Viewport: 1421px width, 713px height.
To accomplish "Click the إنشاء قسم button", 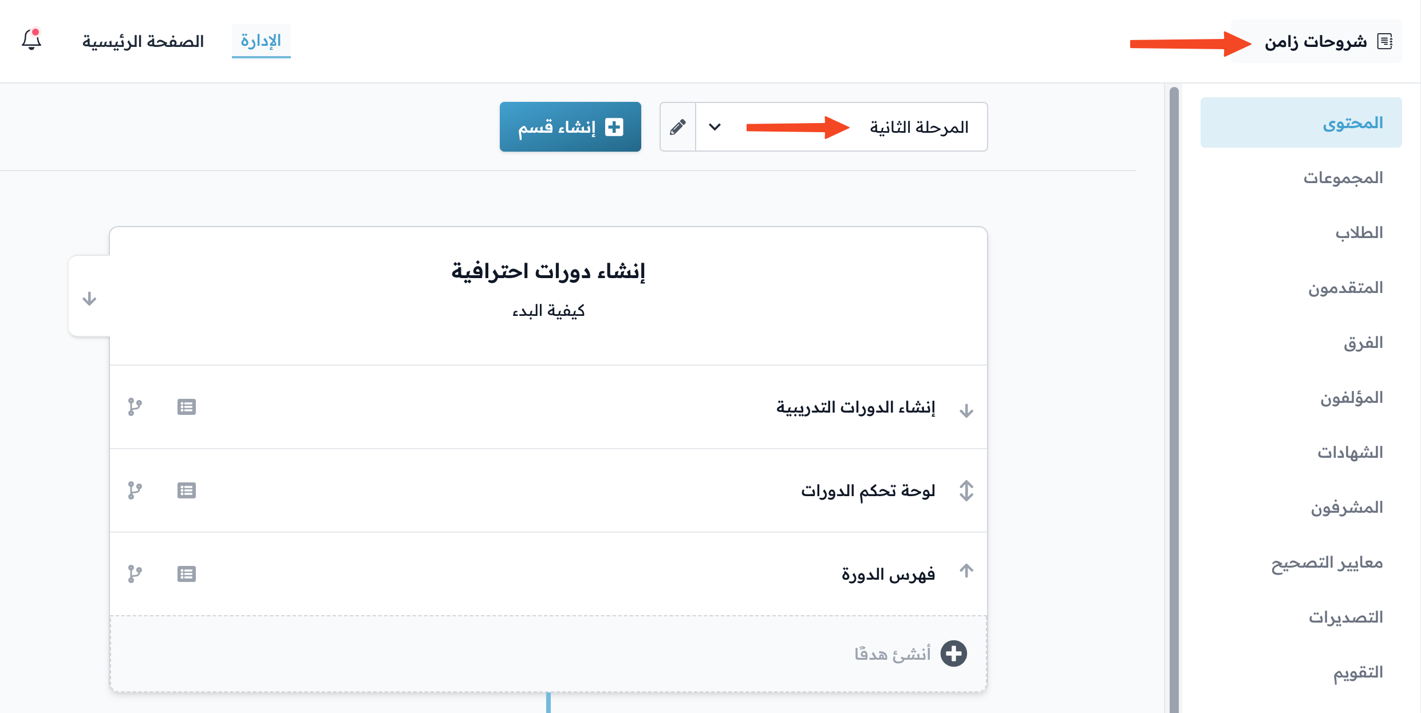I will [570, 127].
